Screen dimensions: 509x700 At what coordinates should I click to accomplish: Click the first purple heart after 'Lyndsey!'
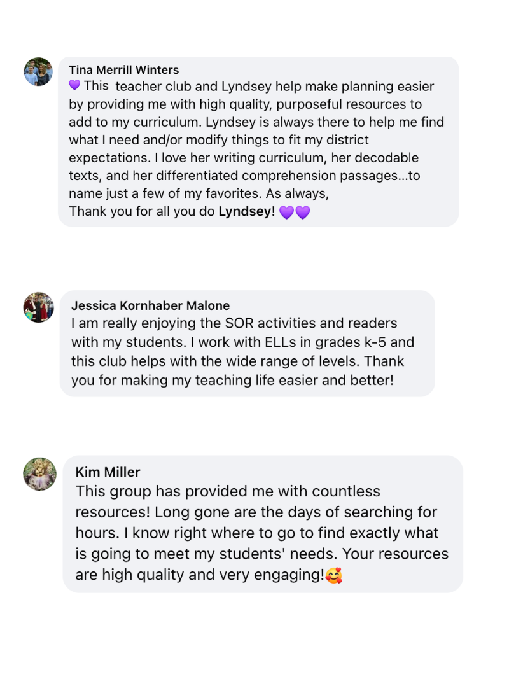pos(287,212)
